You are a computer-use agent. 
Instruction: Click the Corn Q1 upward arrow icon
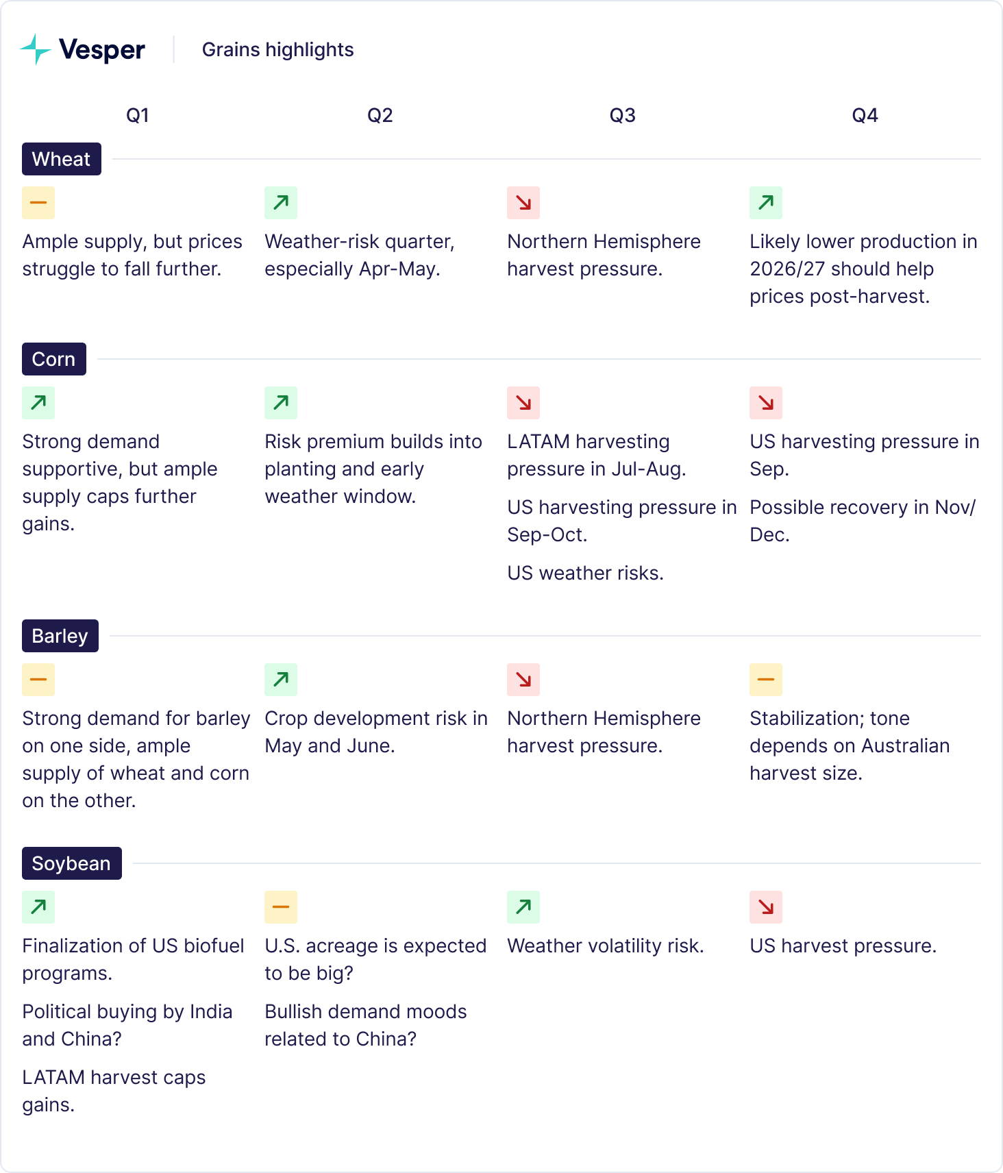click(38, 403)
